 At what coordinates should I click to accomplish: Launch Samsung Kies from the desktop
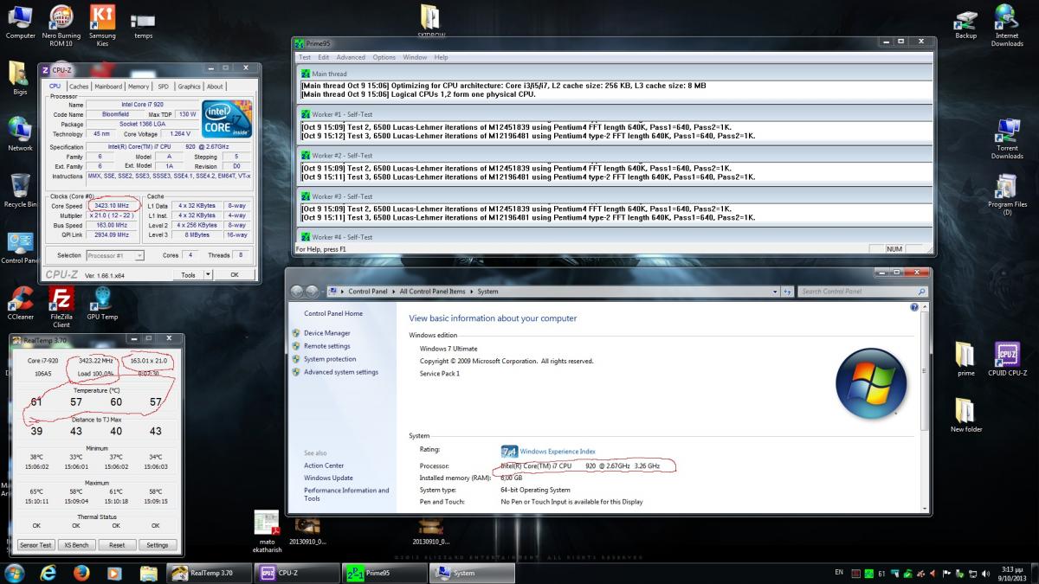(x=102, y=25)
